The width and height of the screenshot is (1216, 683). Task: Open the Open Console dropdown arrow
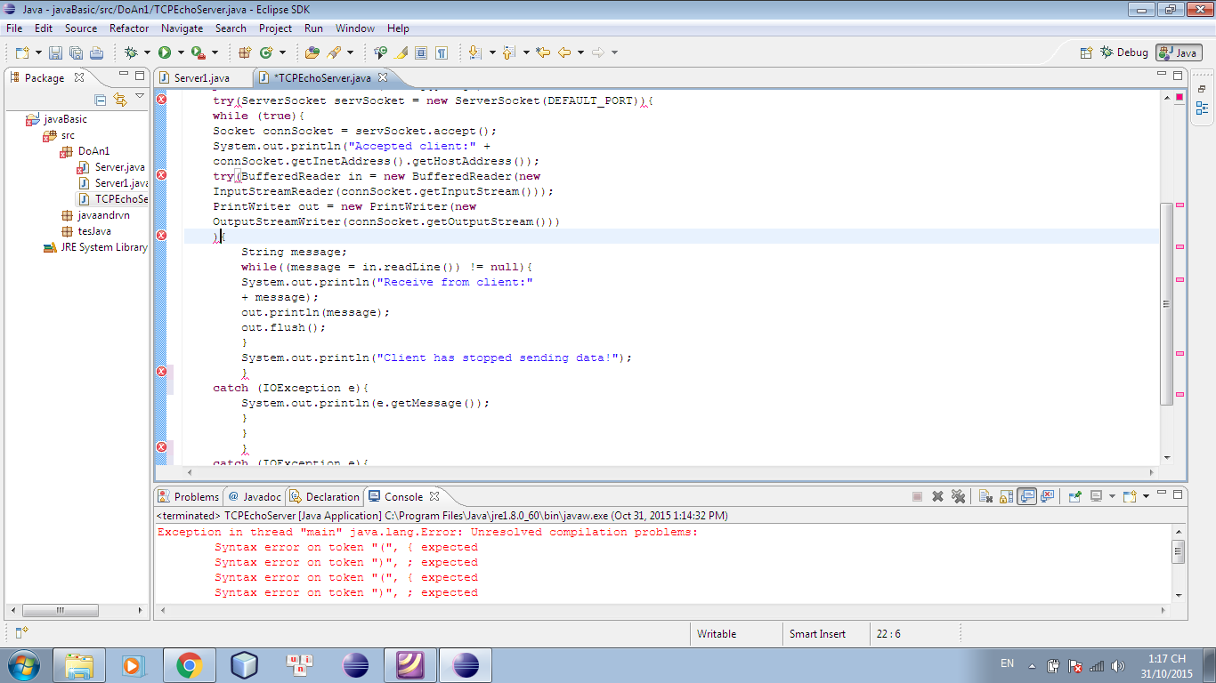click(1146, 497)
